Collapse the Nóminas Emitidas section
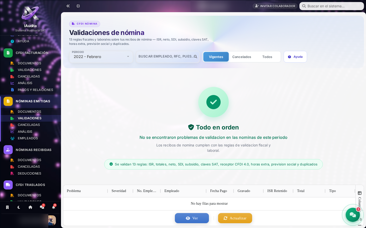366x228 pixels. click(30, 101)
